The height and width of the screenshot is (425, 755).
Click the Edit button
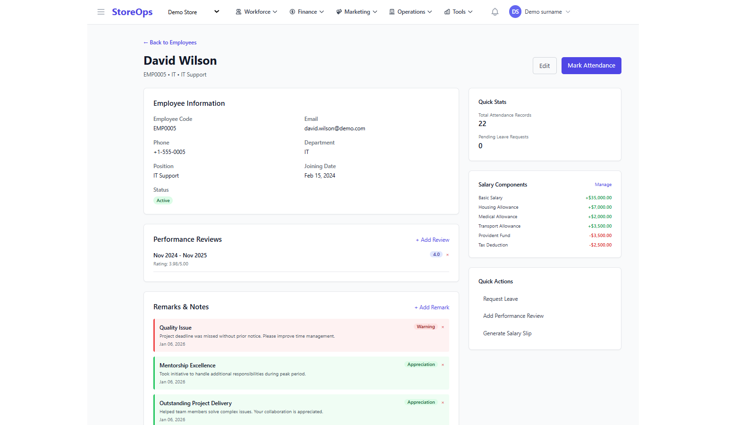pyautogui.click(x=545, y=65)
